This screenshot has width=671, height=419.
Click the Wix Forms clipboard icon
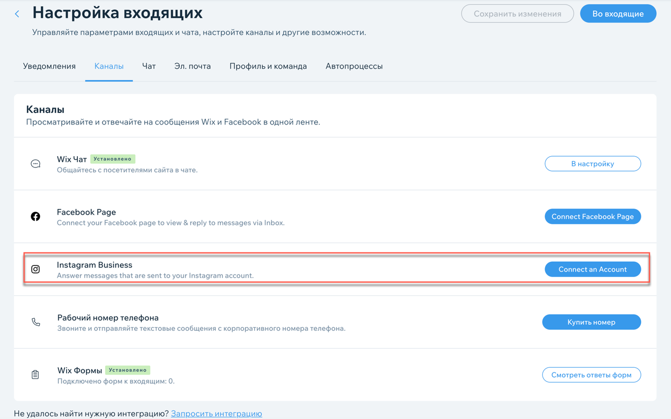pos(35,375)
